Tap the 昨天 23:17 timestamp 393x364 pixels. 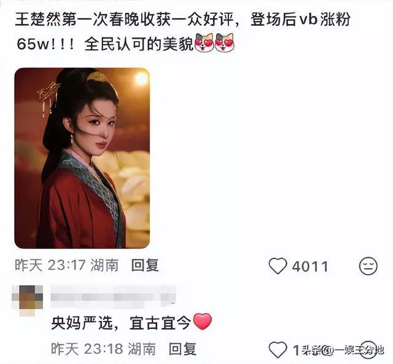point(50,266)
